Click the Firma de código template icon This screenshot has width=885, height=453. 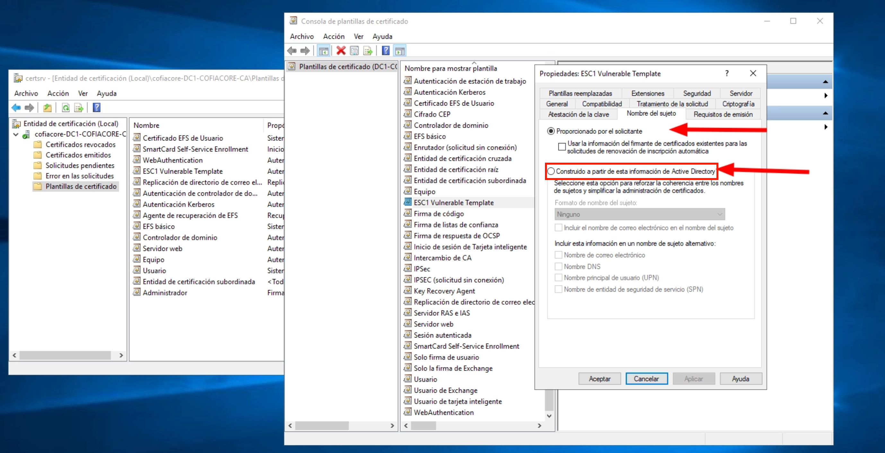click(407, 213)
